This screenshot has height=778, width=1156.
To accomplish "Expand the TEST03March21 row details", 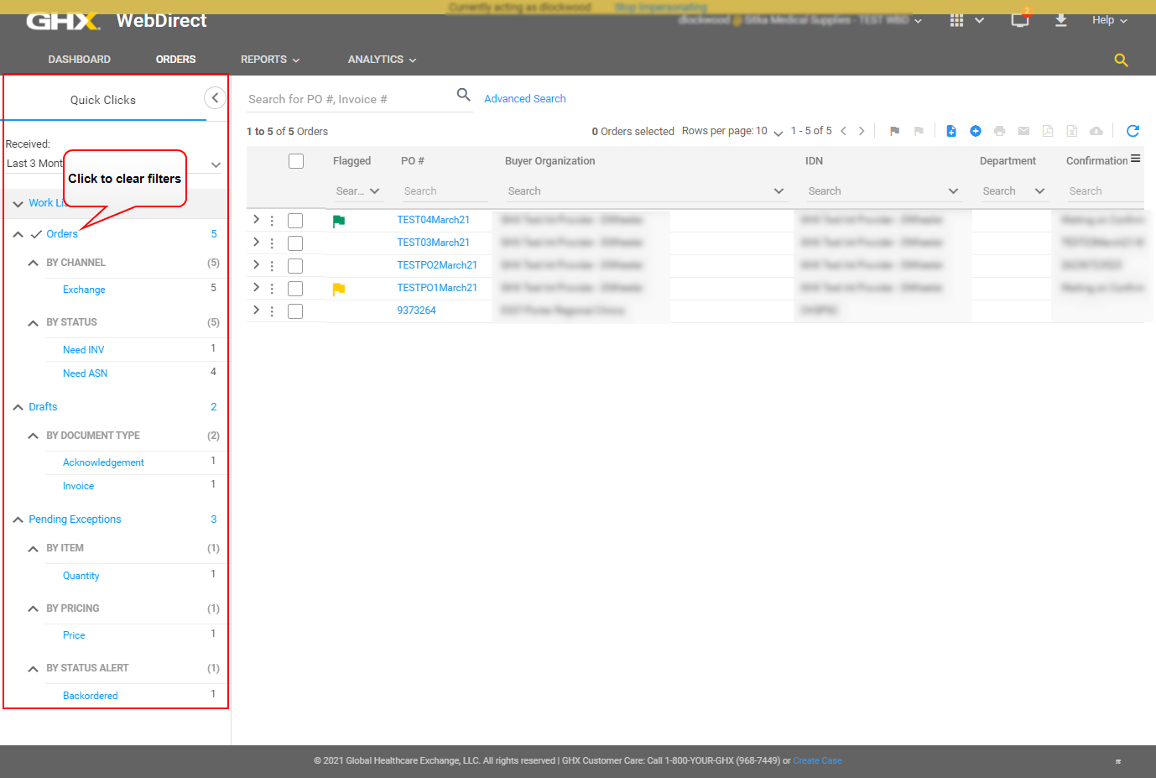I will point(256,243).
